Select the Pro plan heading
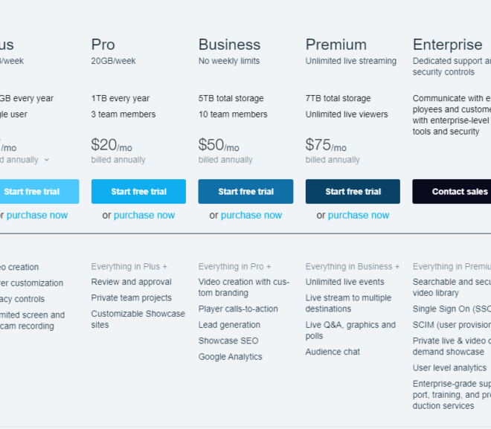The image size is (491, 429). [103, 45]
